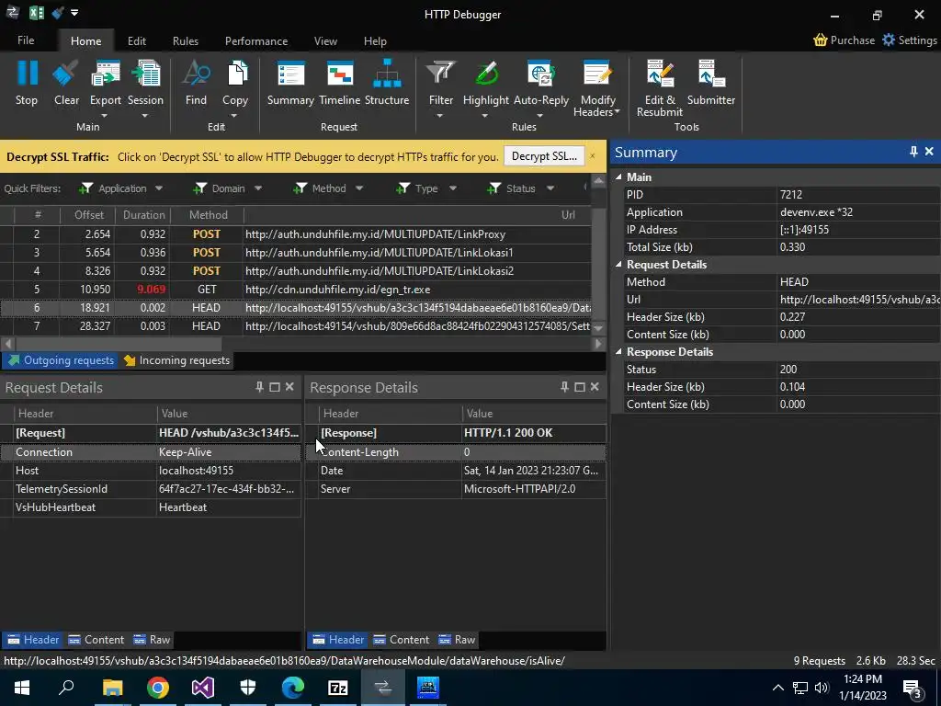
Task: Show Request Details Raw tab
Action: [x=153, y=640]
